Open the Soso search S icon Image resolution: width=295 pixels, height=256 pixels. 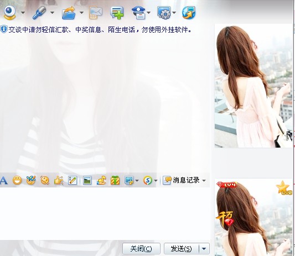148,180
